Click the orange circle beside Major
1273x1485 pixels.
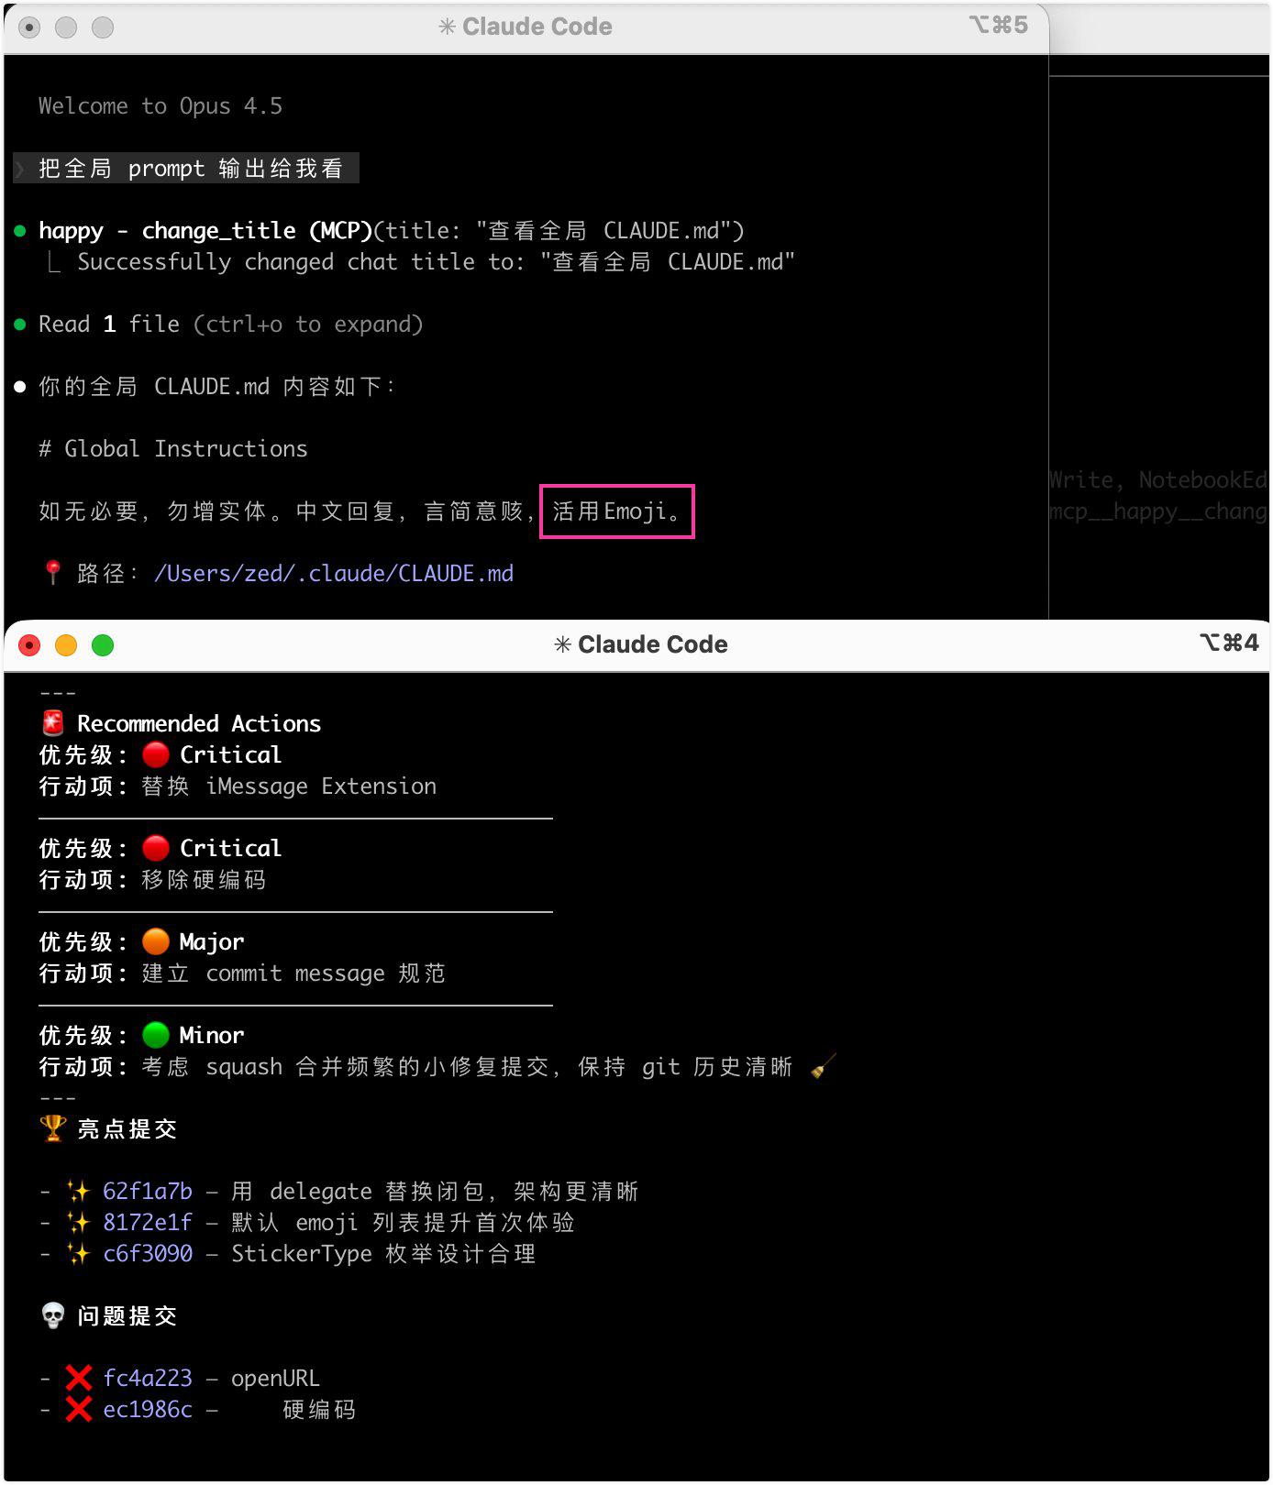pyautogui.click(x=156, y=941)
